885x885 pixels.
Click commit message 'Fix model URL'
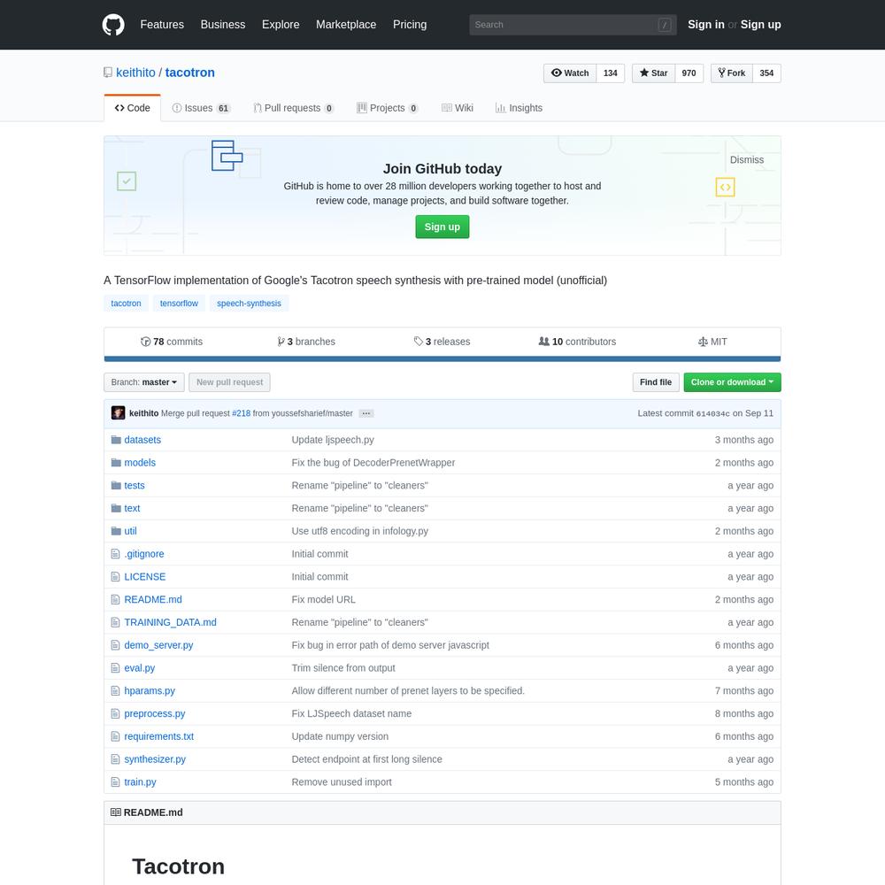323,599
